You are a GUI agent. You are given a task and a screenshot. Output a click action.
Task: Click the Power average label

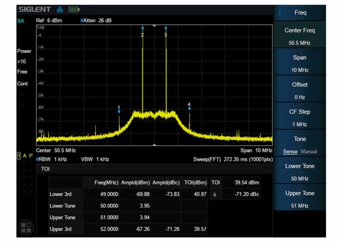[24, 51]
